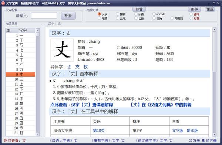Select row 12 下 in results
This screenshot has height=145, width=222.
pos(20,89)
